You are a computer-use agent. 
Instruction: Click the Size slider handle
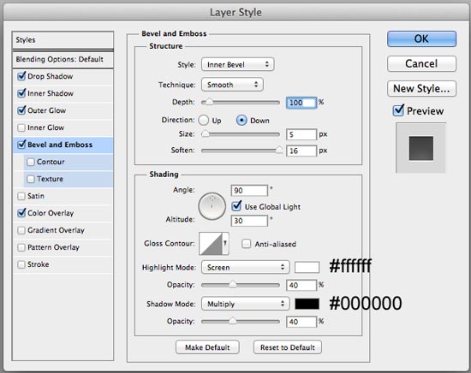tap(206, 133)
